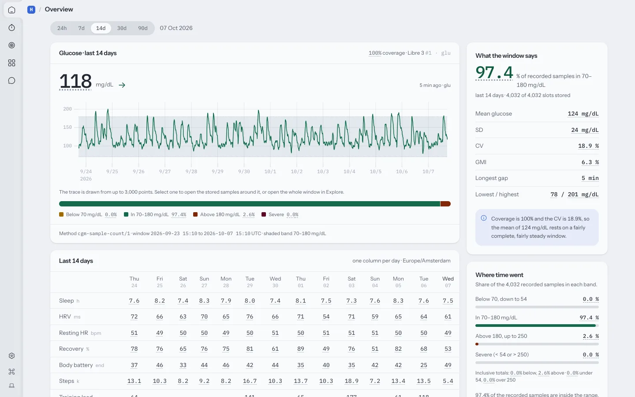Click the command-key shortcut icon
635x397 pixels.
[x=12, y=371]
